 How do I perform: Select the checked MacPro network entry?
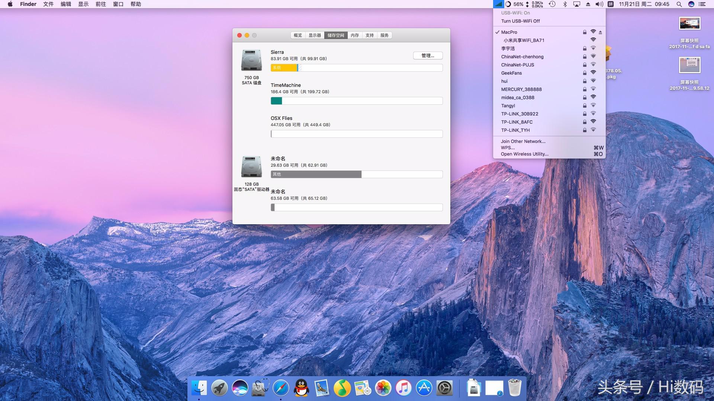pos(509,32)
